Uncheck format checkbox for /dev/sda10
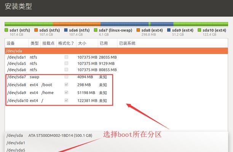This screenshot has width=233, height=152. (66, 100)
